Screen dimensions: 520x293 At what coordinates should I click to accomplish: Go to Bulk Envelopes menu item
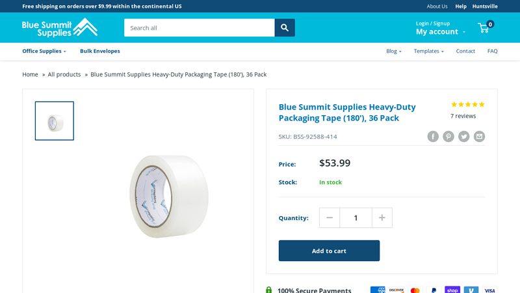pyautogui.click(x=99, y=51)
